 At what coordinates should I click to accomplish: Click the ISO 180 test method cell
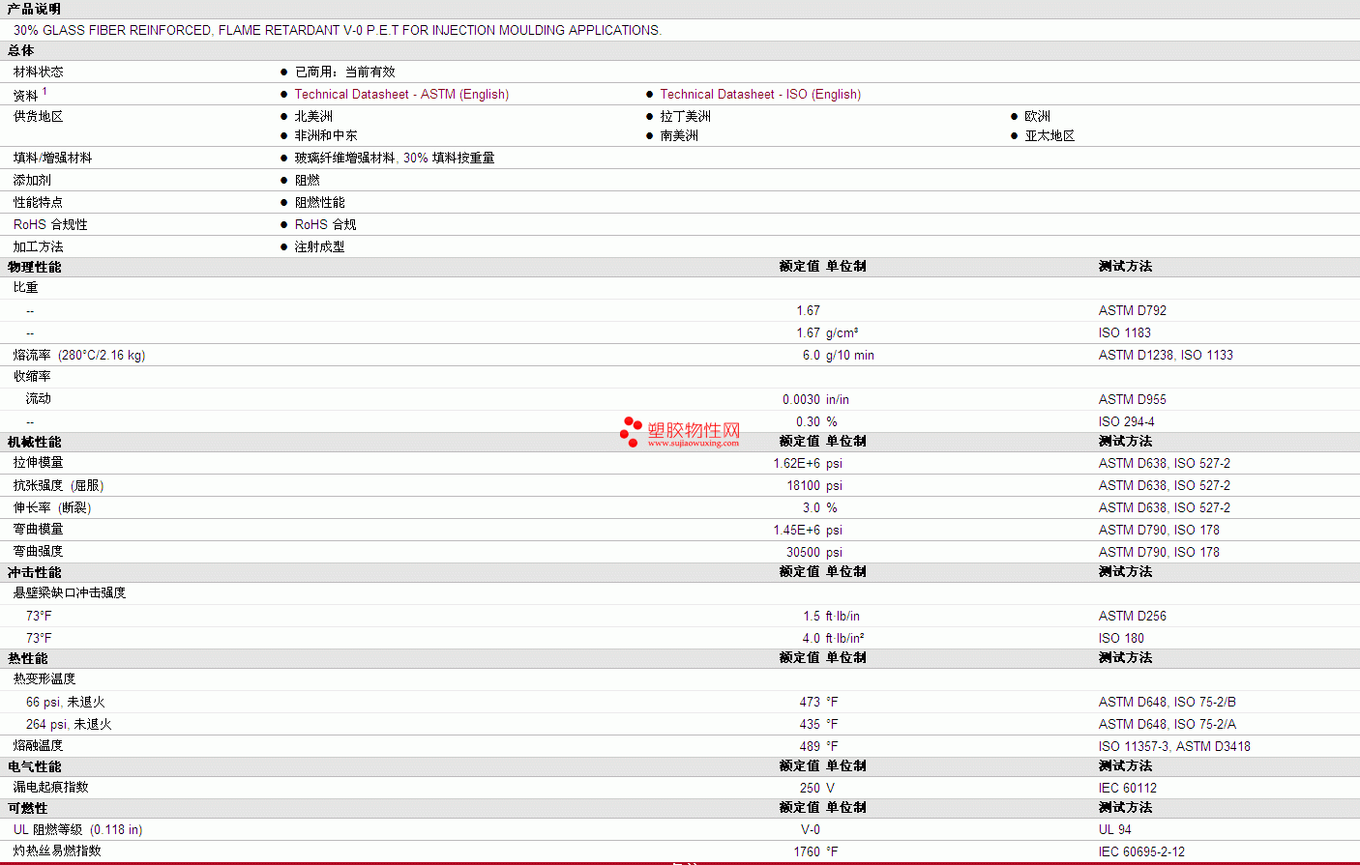pyautogui.click(x=1121, y=638)
